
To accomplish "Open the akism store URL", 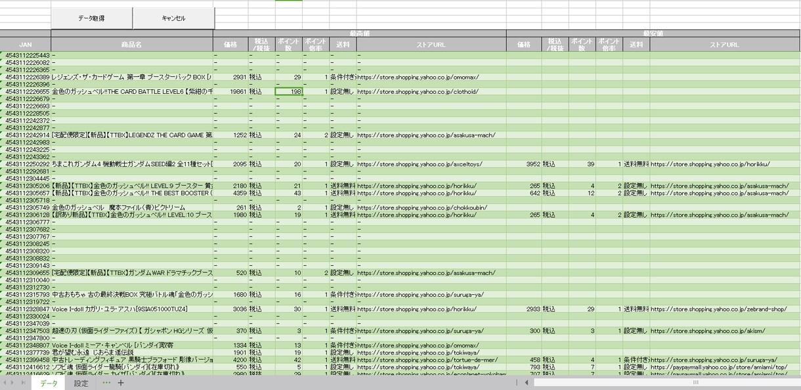I will [x=708, y=330].
